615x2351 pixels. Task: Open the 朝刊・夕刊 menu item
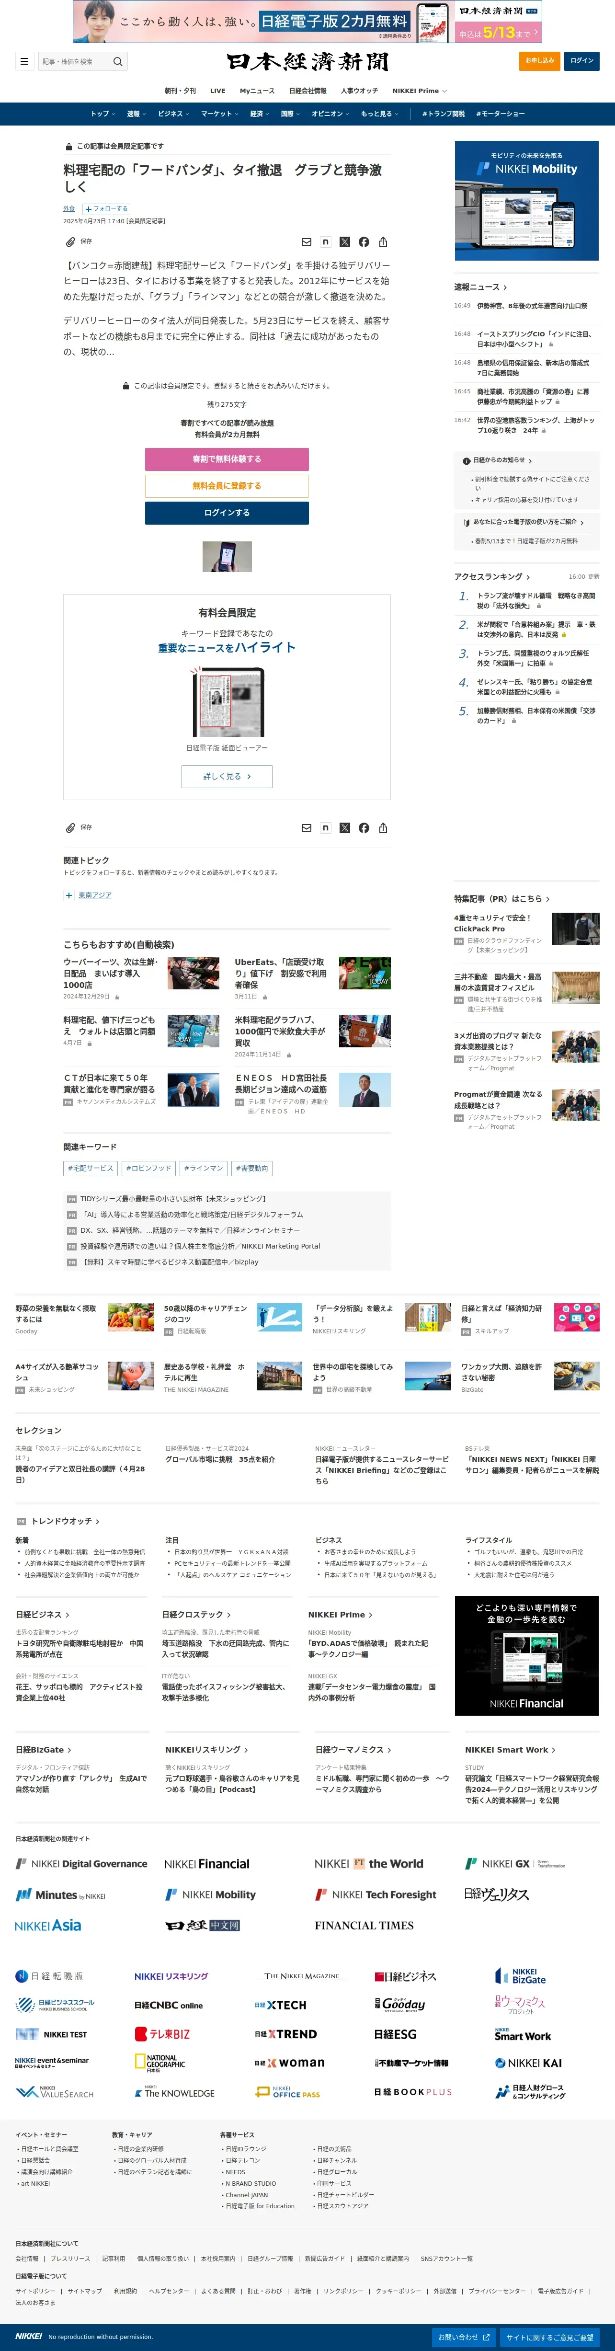180,91
